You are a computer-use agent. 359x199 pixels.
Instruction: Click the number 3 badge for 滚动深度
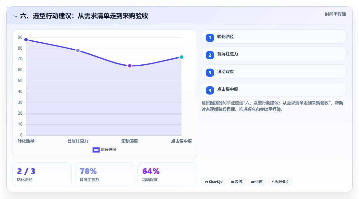pos(210,73)
